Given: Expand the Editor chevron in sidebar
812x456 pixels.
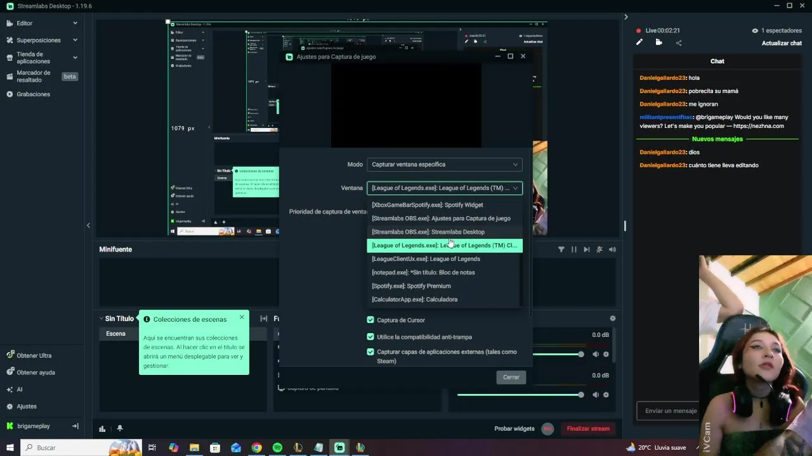Looking at the screenshot, I should (75, 23).
